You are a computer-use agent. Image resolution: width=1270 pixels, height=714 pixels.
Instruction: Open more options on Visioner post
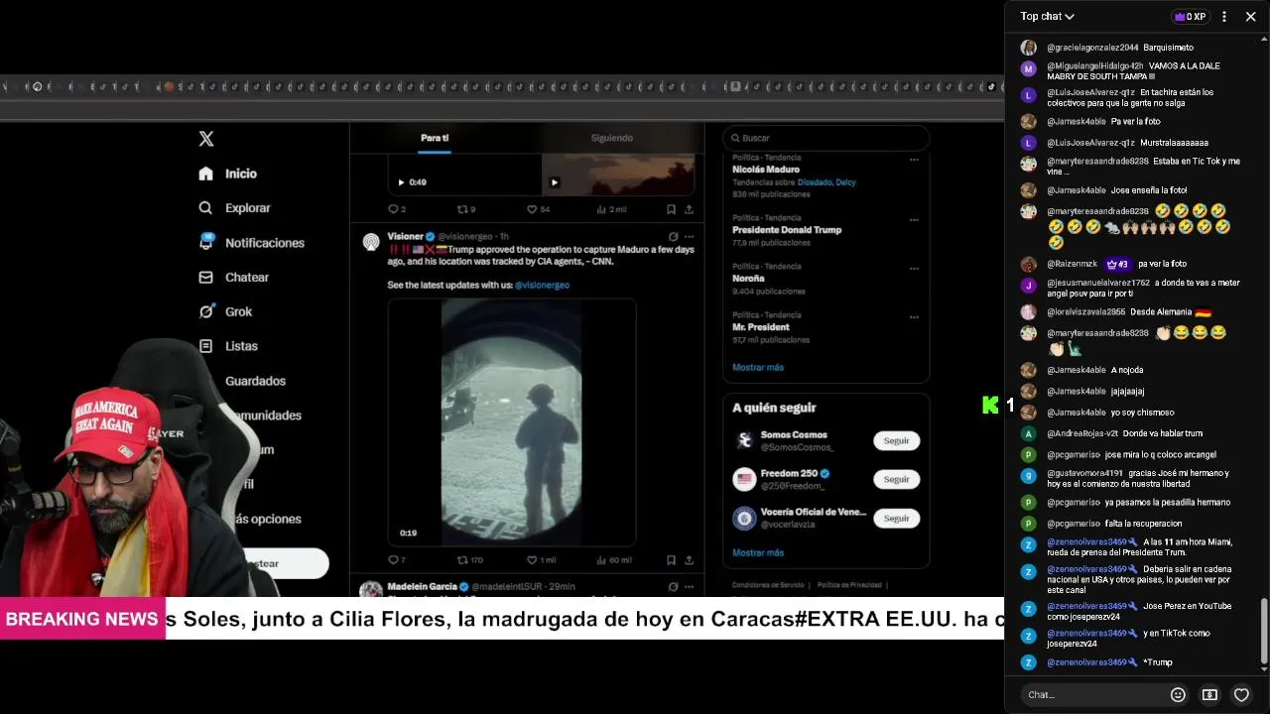coord(689,237)
